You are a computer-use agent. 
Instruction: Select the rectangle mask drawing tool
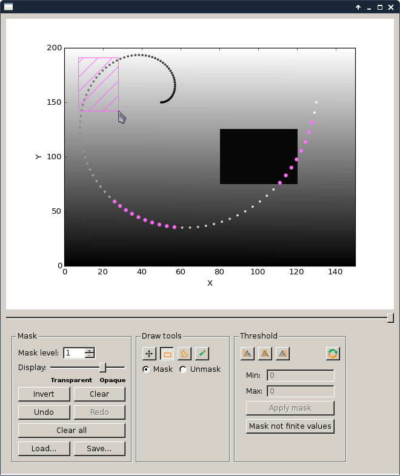point(167,354)
